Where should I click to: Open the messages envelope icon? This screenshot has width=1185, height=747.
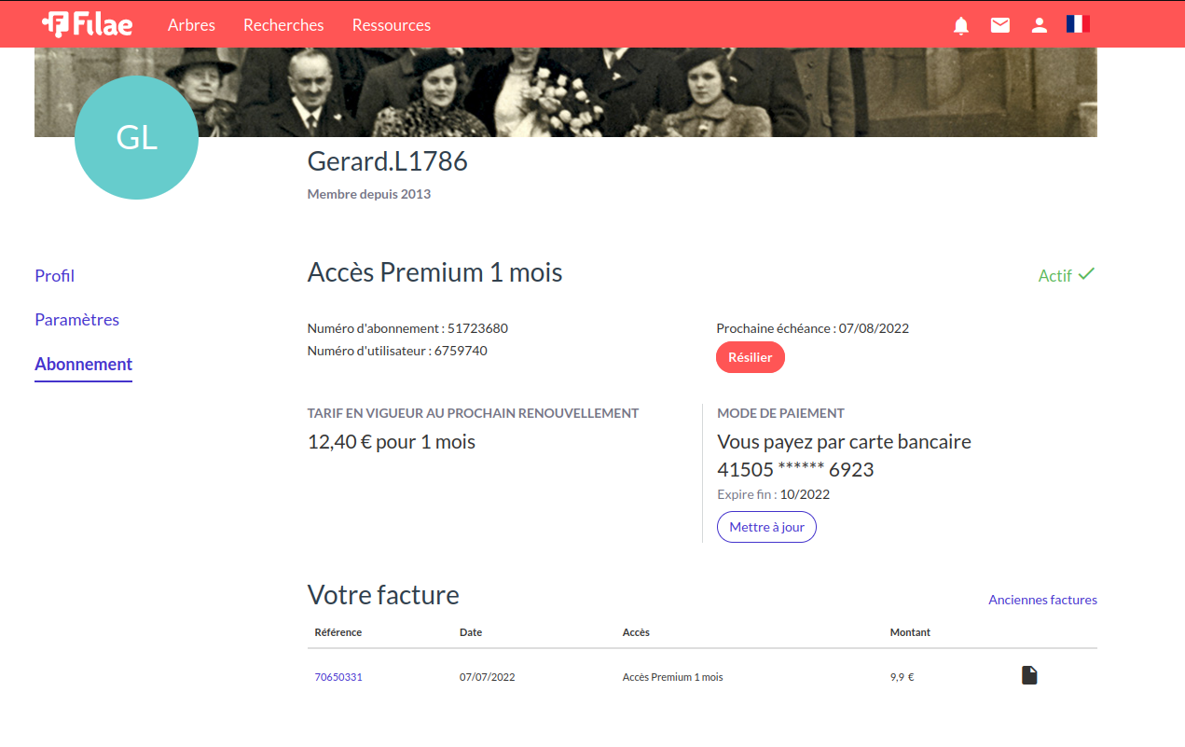click(x=1000, y=25)
